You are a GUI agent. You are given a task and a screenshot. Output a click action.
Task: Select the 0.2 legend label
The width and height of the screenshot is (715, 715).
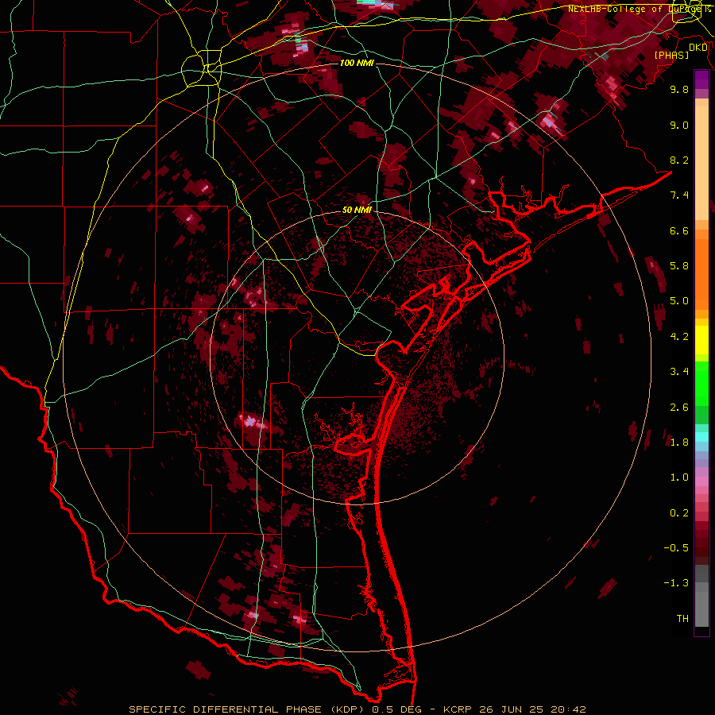[x=679, y=513]
